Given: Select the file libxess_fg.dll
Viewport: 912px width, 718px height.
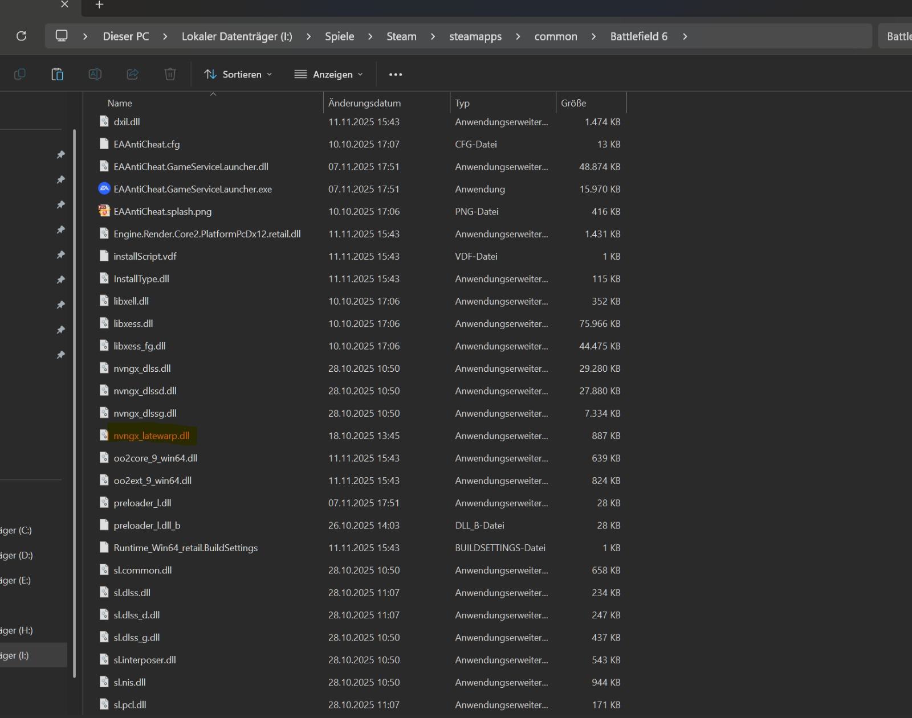Looking at the screenshot, I should (x=140, y=346).
